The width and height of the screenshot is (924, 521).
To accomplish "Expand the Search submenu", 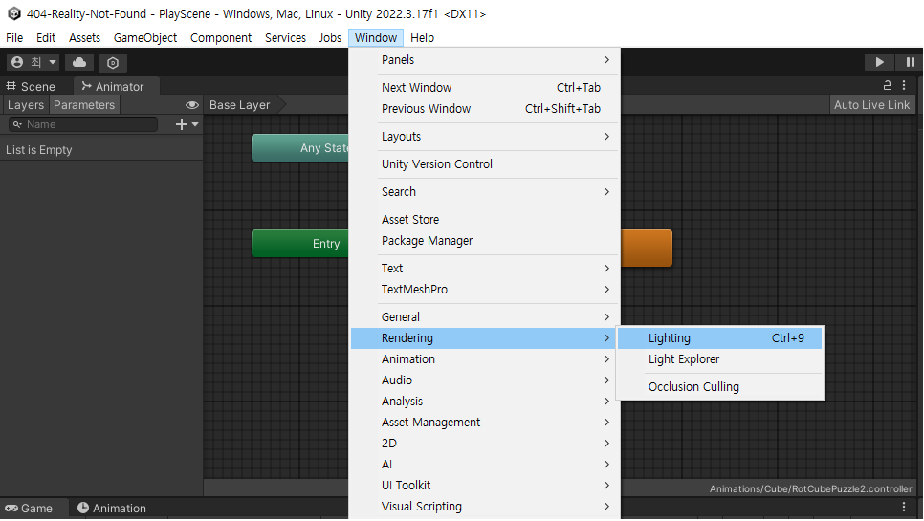I will pos(485,192).
